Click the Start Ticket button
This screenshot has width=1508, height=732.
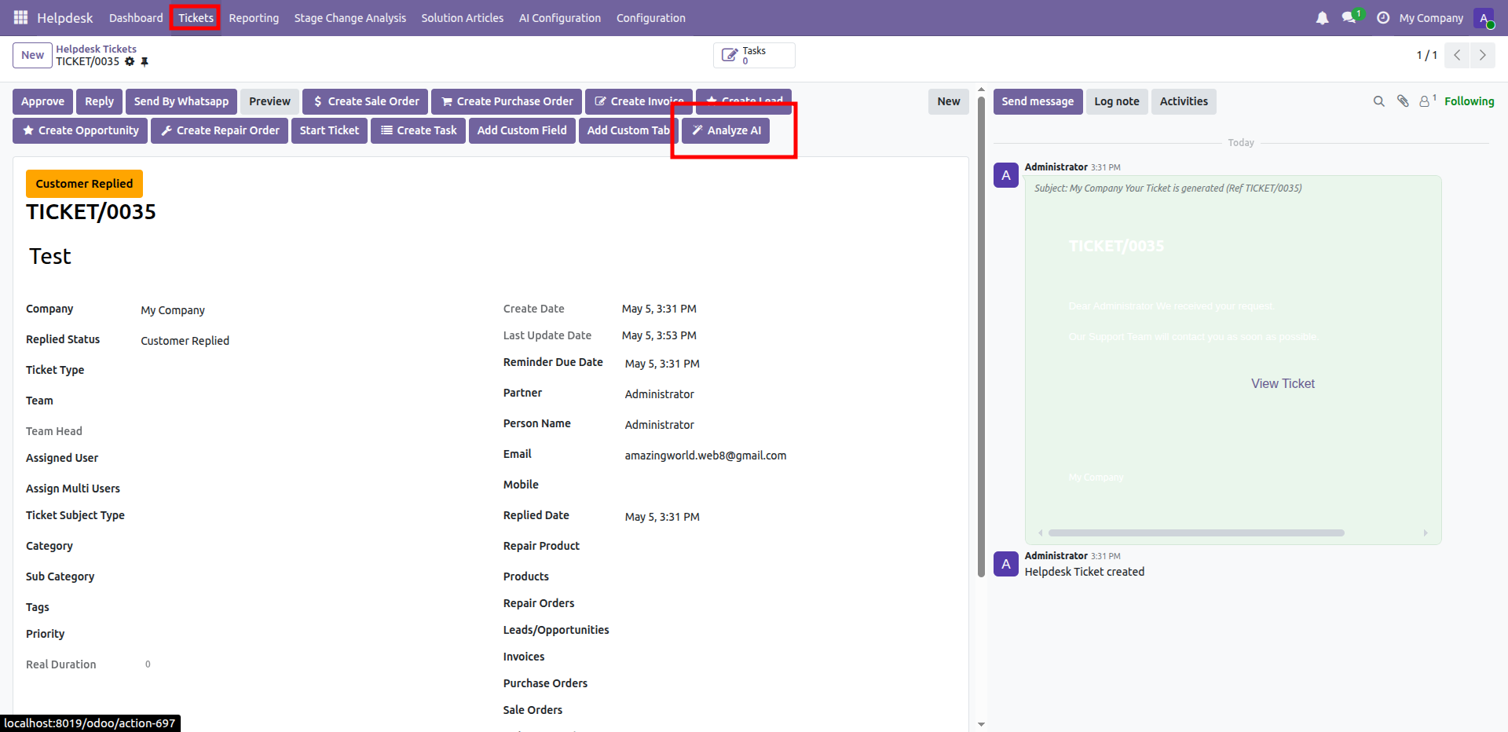(x=329, y=130)
